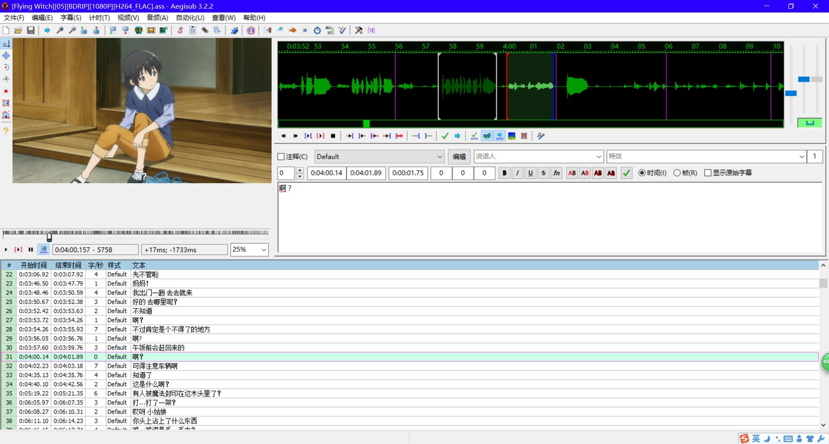Screen dimensions: 829x444
Task: Toggle spectrum analyzer display mode
Action: [x=512, y=136]
